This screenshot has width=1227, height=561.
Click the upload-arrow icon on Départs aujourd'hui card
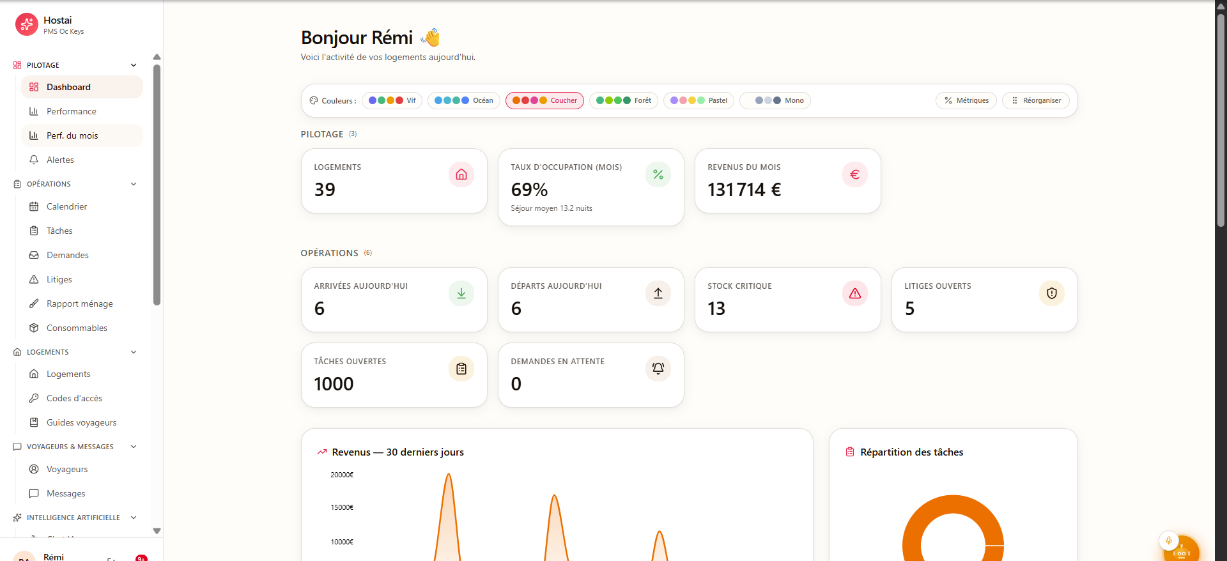tap(658, 293)
